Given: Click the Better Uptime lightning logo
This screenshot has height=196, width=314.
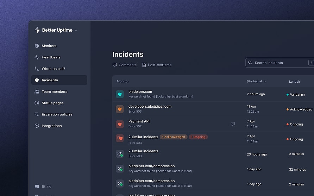Looking at the screenshot, I should [x=37, y=30].
